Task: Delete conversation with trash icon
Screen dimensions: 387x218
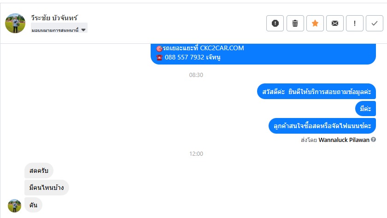Action: point(295,23)
